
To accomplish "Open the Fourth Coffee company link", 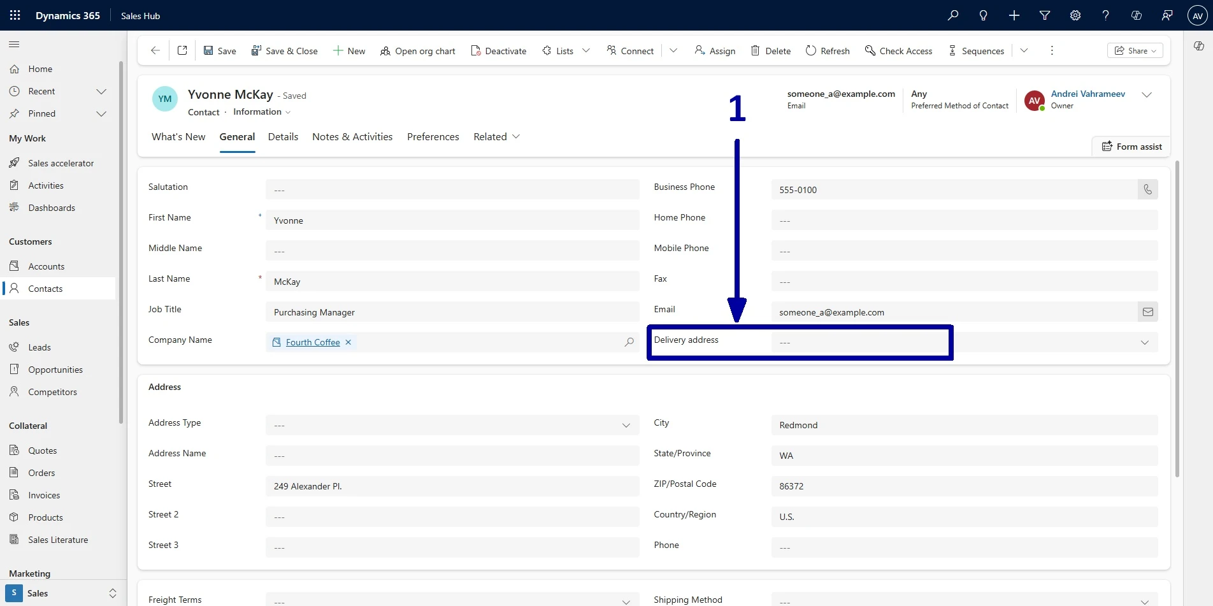I will 312,342.
